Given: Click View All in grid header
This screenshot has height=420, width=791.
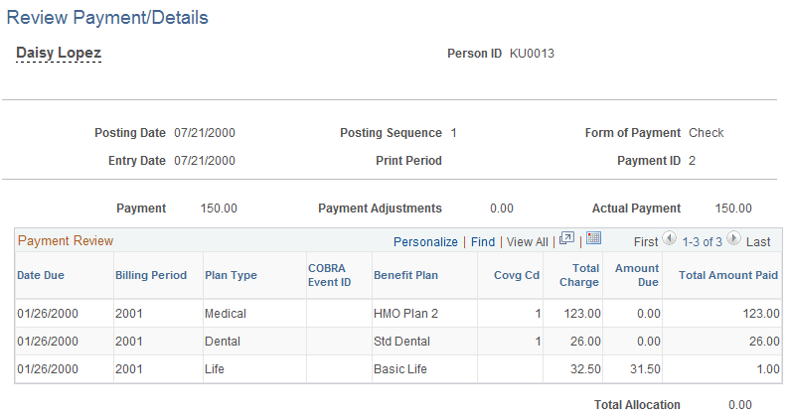Looking at the screenshot, I should (x=527, y=242).
